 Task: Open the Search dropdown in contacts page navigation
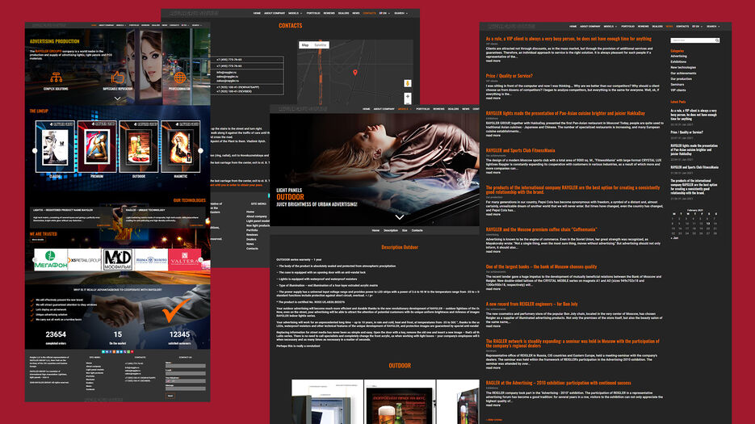(x=401, y=13)
